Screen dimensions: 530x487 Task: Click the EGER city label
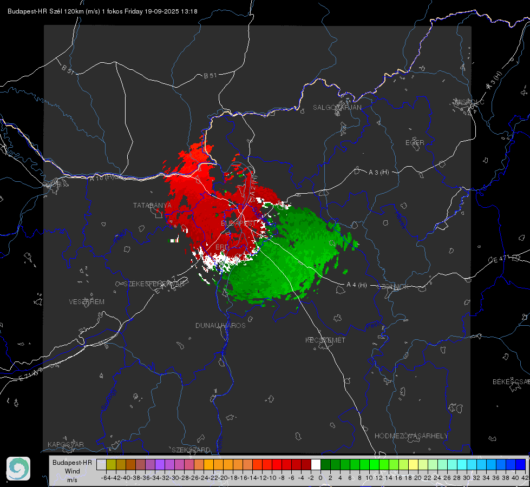[415, 143]
